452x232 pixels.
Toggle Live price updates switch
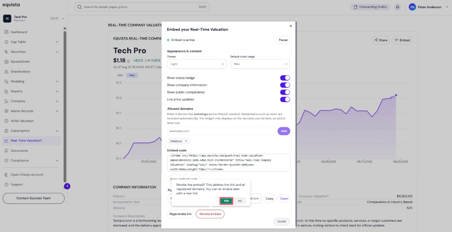pos(285,99)
